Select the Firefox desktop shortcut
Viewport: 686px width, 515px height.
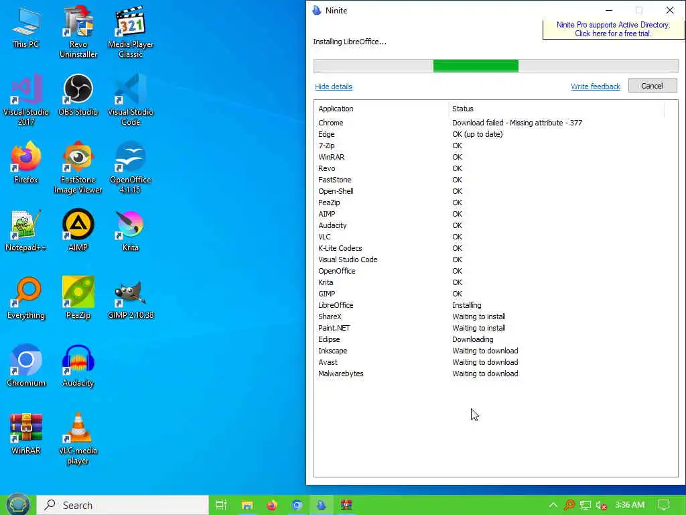pos(26,162)
